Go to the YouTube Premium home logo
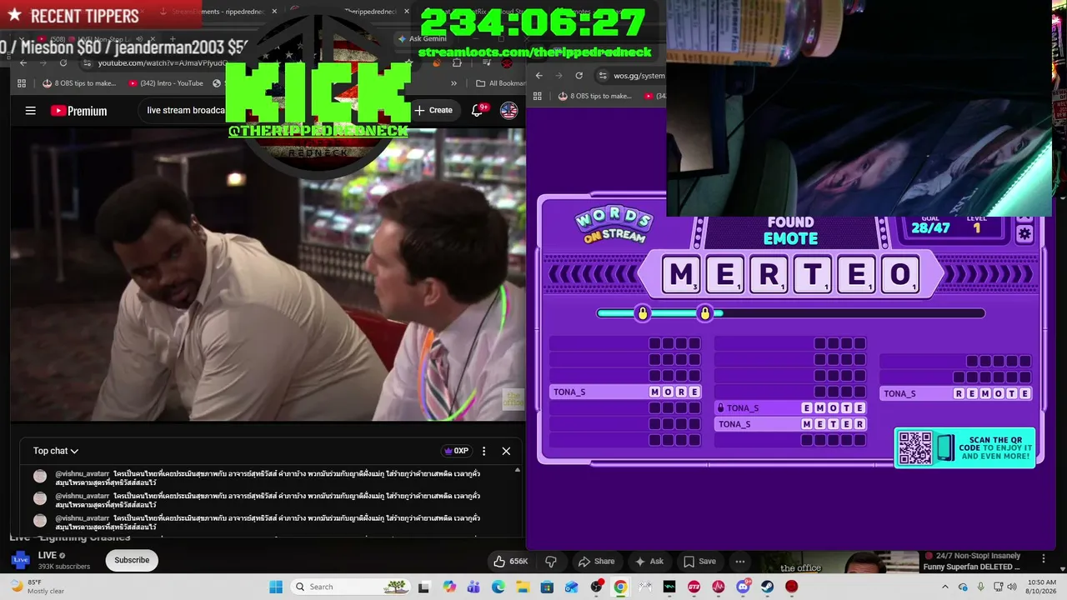 pyautogui.click(x=78, y=111)
